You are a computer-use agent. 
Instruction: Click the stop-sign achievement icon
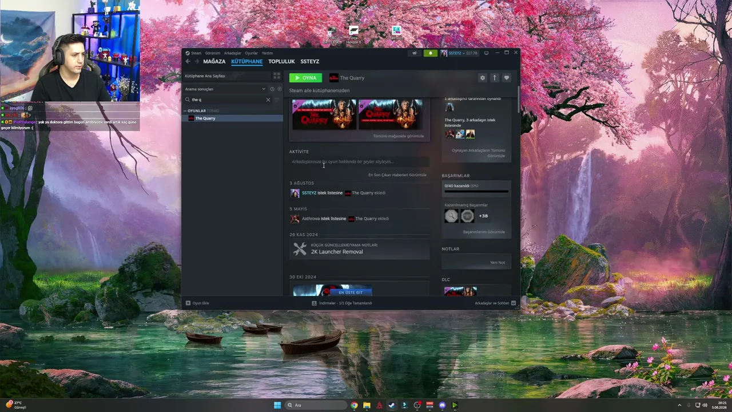(x=467, y=216)
